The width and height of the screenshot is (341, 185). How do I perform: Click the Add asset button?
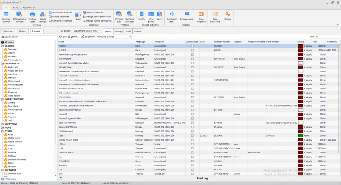click(63, 36)
